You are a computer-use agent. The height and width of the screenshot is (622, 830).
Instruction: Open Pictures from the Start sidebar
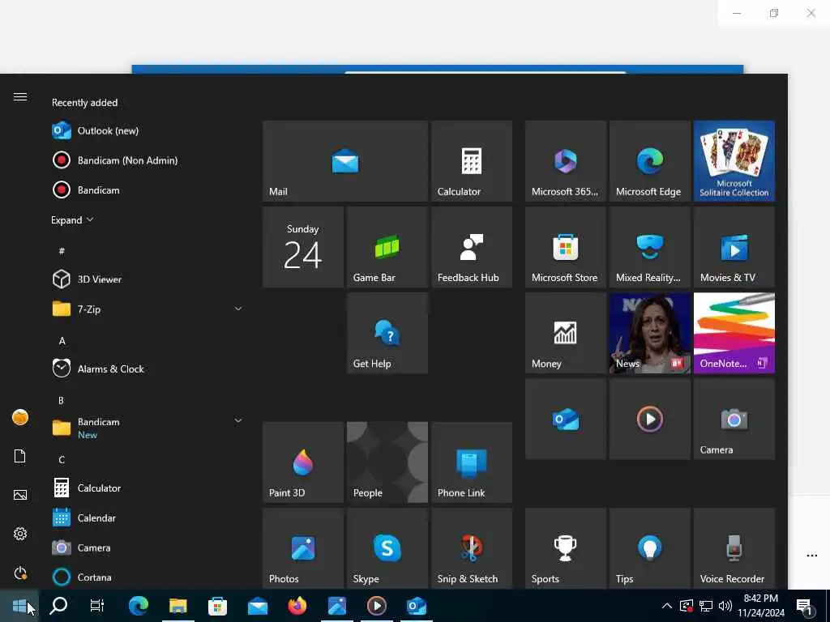point(20,495)
